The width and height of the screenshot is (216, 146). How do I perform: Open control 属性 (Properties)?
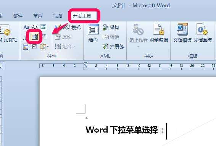tap(63, 37)
